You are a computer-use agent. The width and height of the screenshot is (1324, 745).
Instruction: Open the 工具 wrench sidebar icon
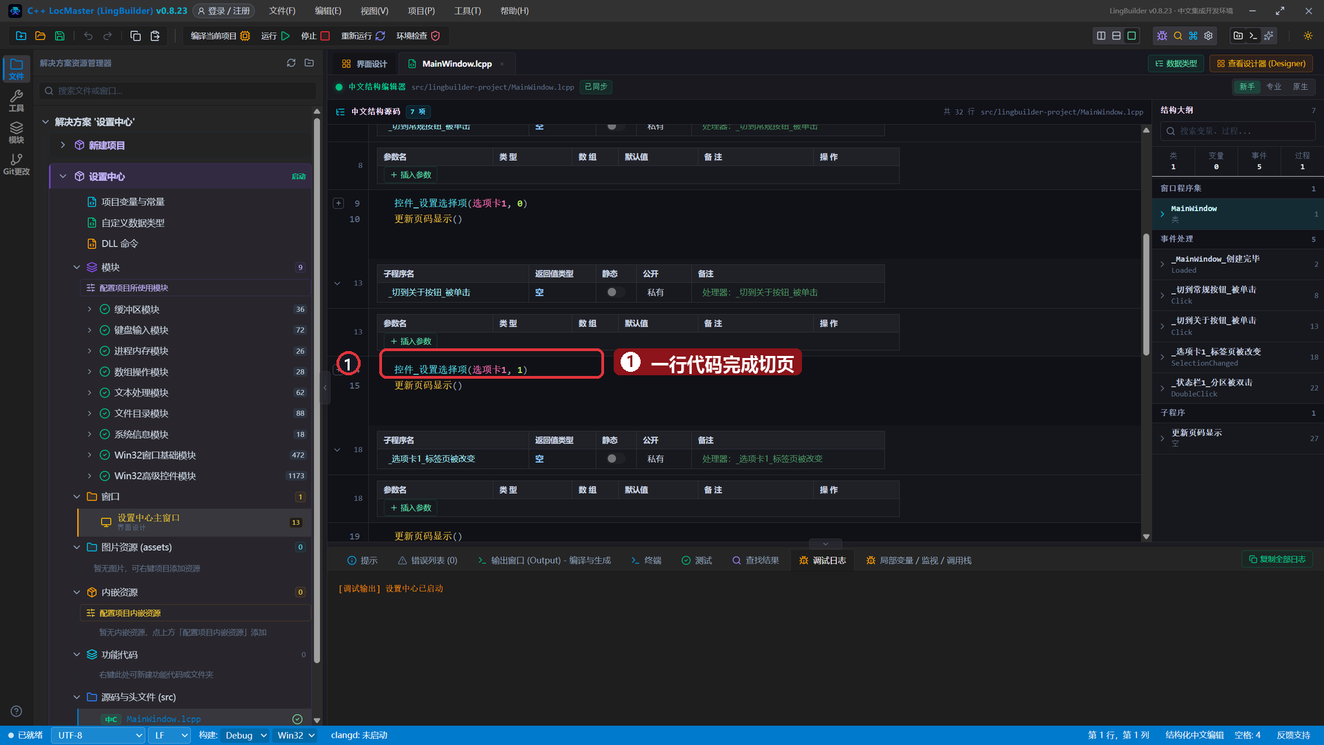17,101
